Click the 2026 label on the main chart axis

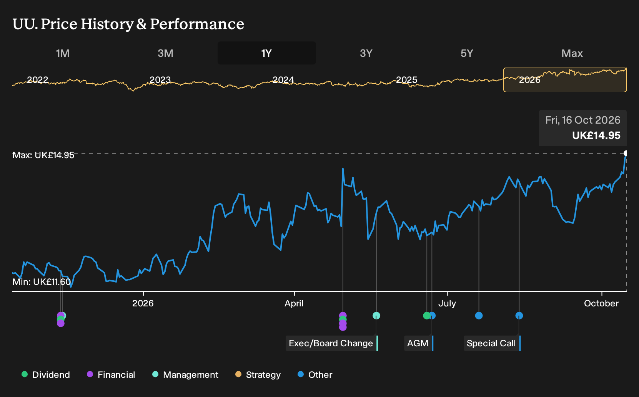point(143,303)
